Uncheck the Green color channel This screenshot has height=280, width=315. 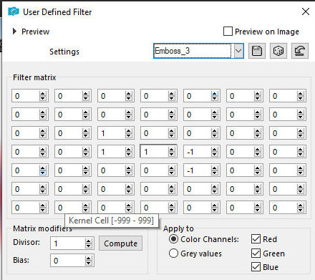[x=256, y=253]
